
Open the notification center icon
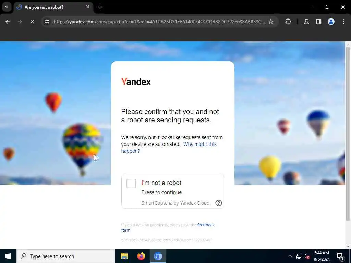pos(340,256)
